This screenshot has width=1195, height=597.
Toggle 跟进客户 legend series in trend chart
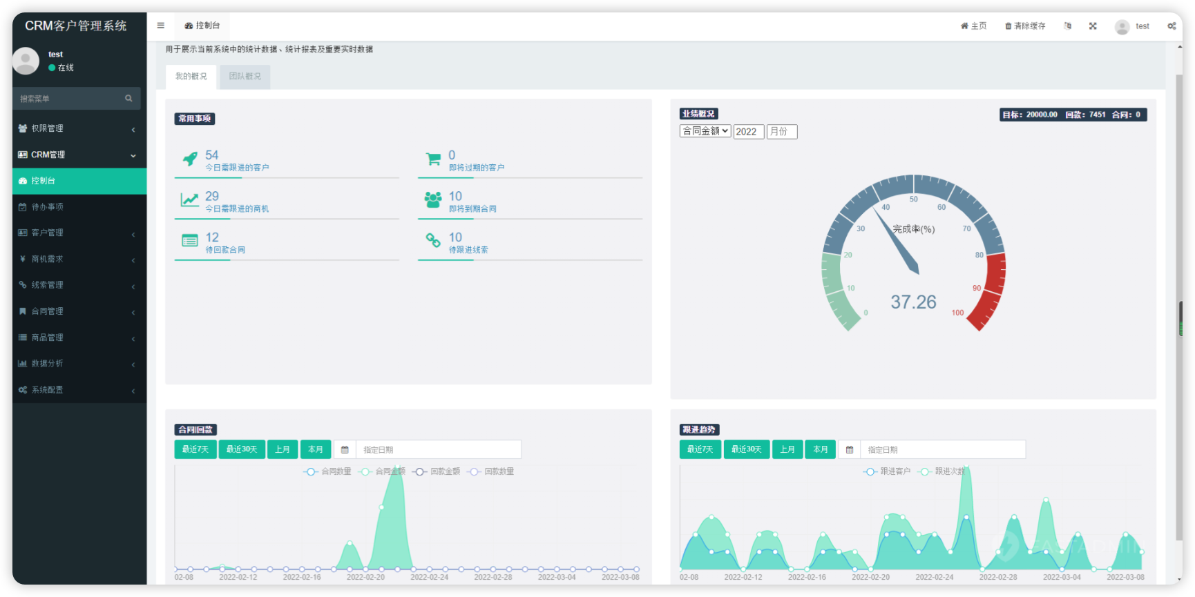point(887,471)
